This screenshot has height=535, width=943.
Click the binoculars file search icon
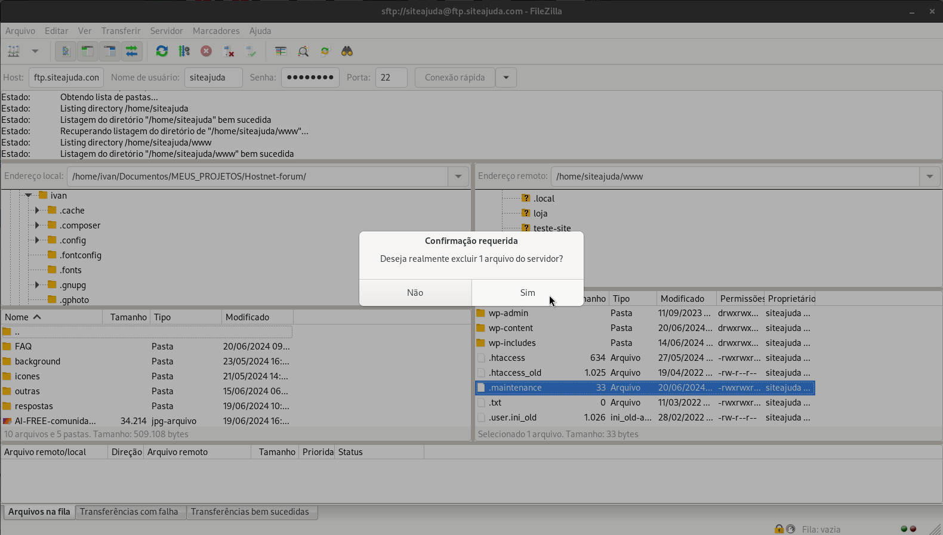(347, 51)
